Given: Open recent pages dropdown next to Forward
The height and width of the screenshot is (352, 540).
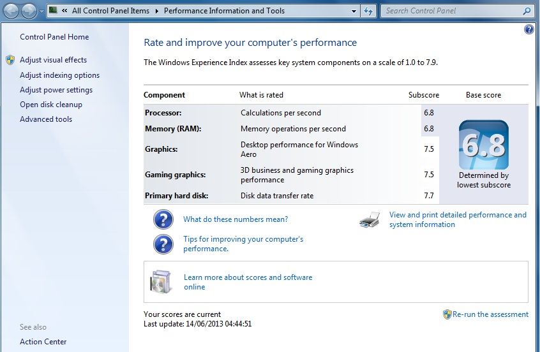Looking at the screenshot, I should click(x=41, y=11).
